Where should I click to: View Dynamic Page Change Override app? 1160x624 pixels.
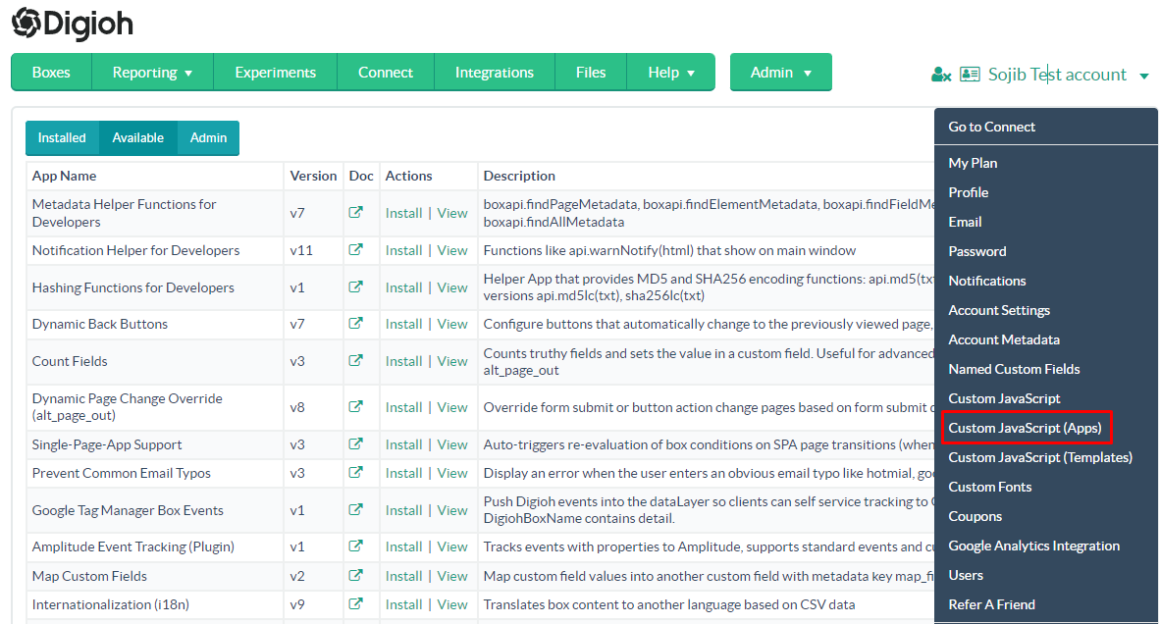coord(452,407)
